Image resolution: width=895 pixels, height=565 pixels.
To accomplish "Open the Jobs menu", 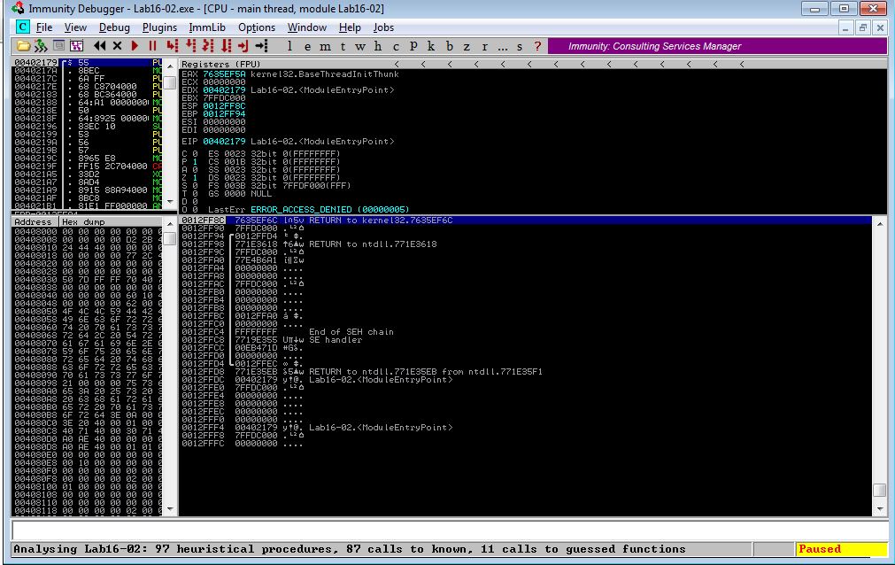I will tap(383, 27).
